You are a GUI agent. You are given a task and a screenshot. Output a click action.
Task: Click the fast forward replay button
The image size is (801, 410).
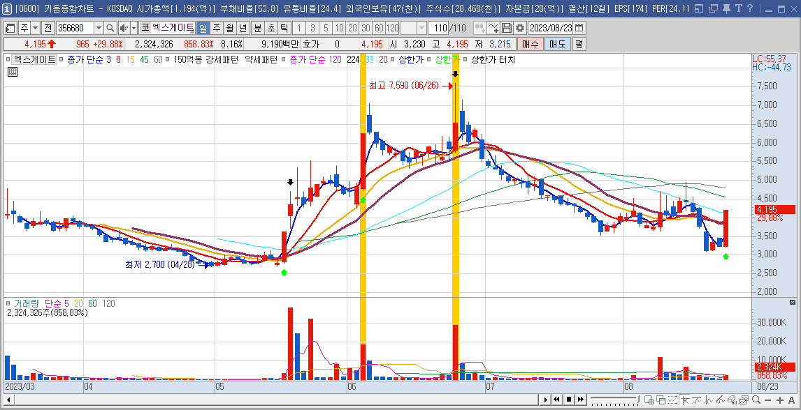(x=581, y=400)
